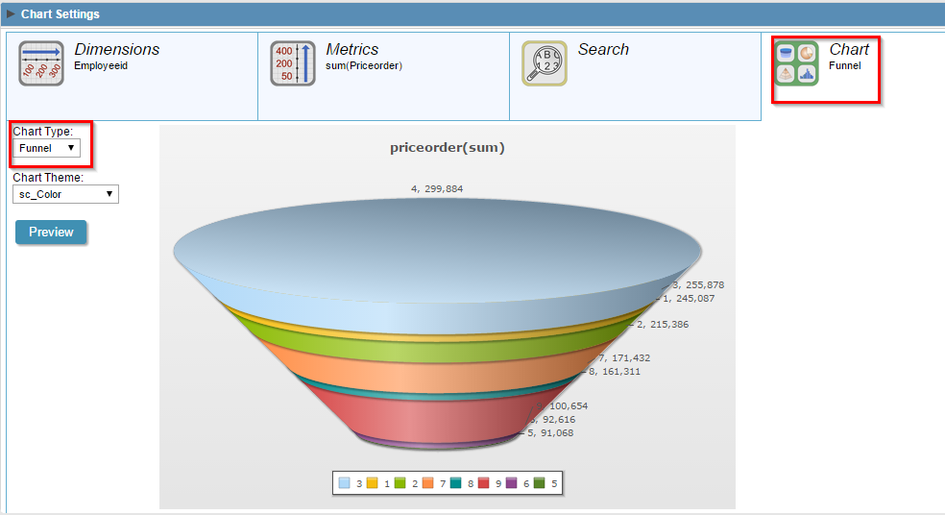The image size is (945, 515).
Task: Toggle red legend swatch for series 9
Action: pos(484,483)
